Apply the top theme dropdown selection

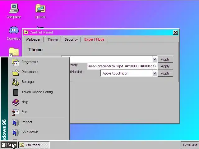pyautogui.click(x=165, y=59)
